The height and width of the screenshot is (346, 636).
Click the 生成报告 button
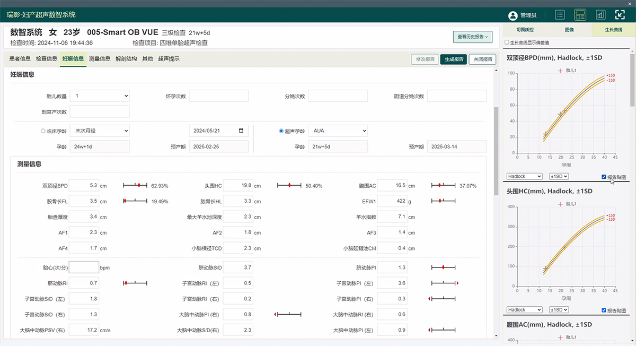point(453,59)
